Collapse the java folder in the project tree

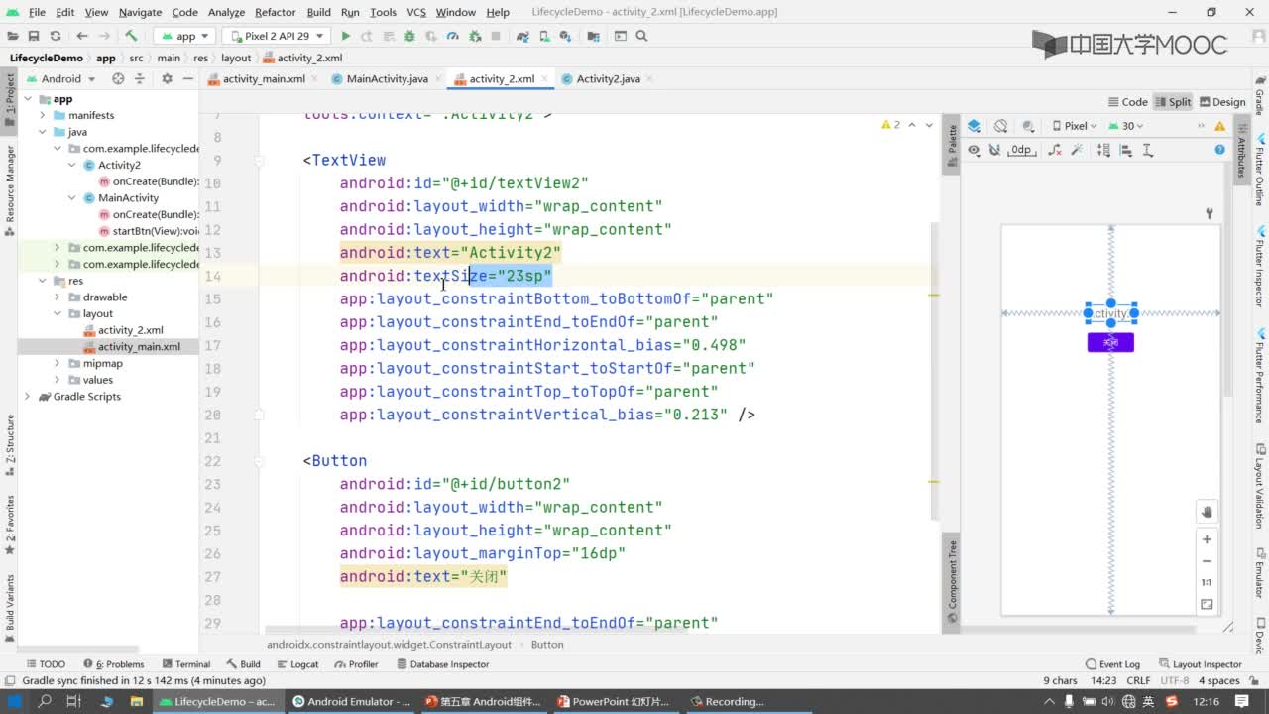click(x=43, y=132)
